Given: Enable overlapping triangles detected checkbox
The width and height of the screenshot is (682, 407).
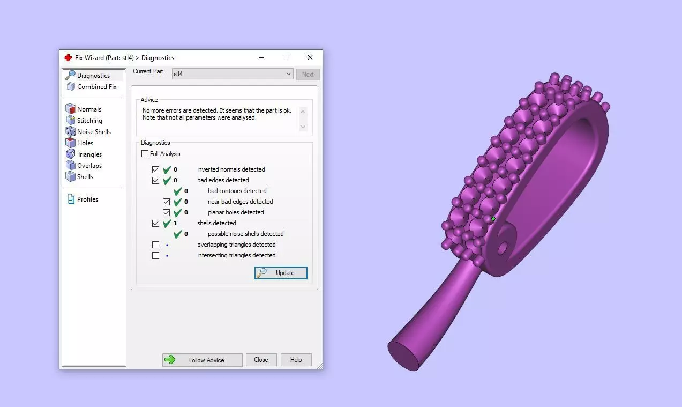Looking at the screenshot, I should [x=155, y=245].
